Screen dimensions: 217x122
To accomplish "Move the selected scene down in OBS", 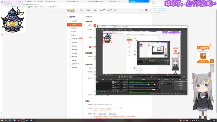I will 104,91.
